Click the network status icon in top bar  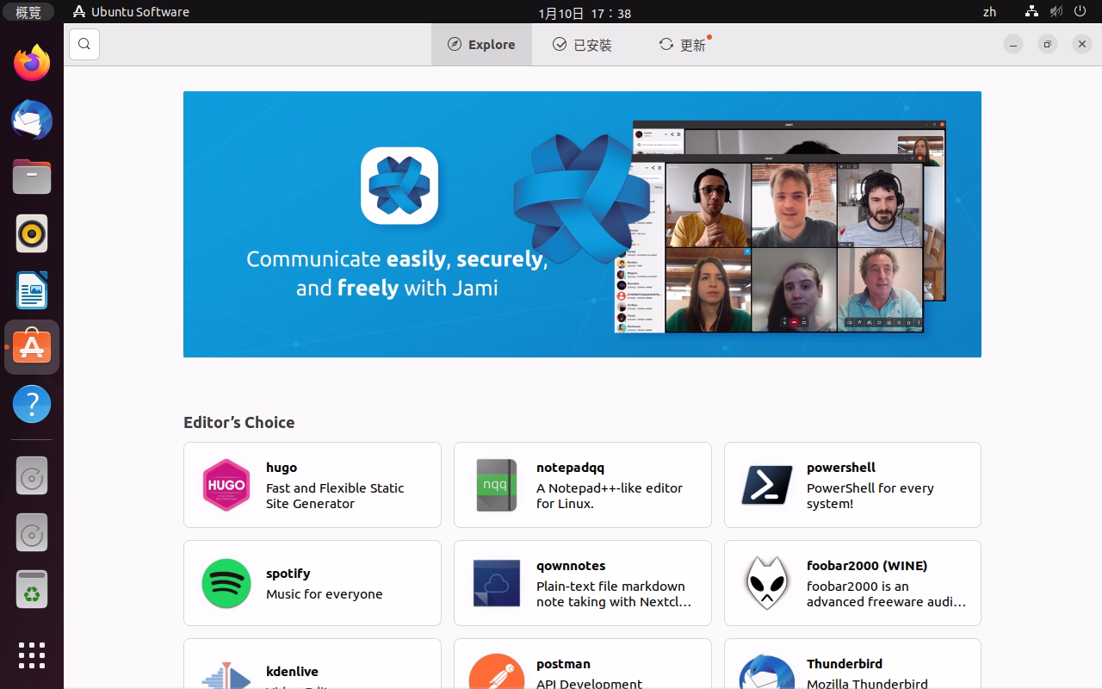click(1031, 12)
